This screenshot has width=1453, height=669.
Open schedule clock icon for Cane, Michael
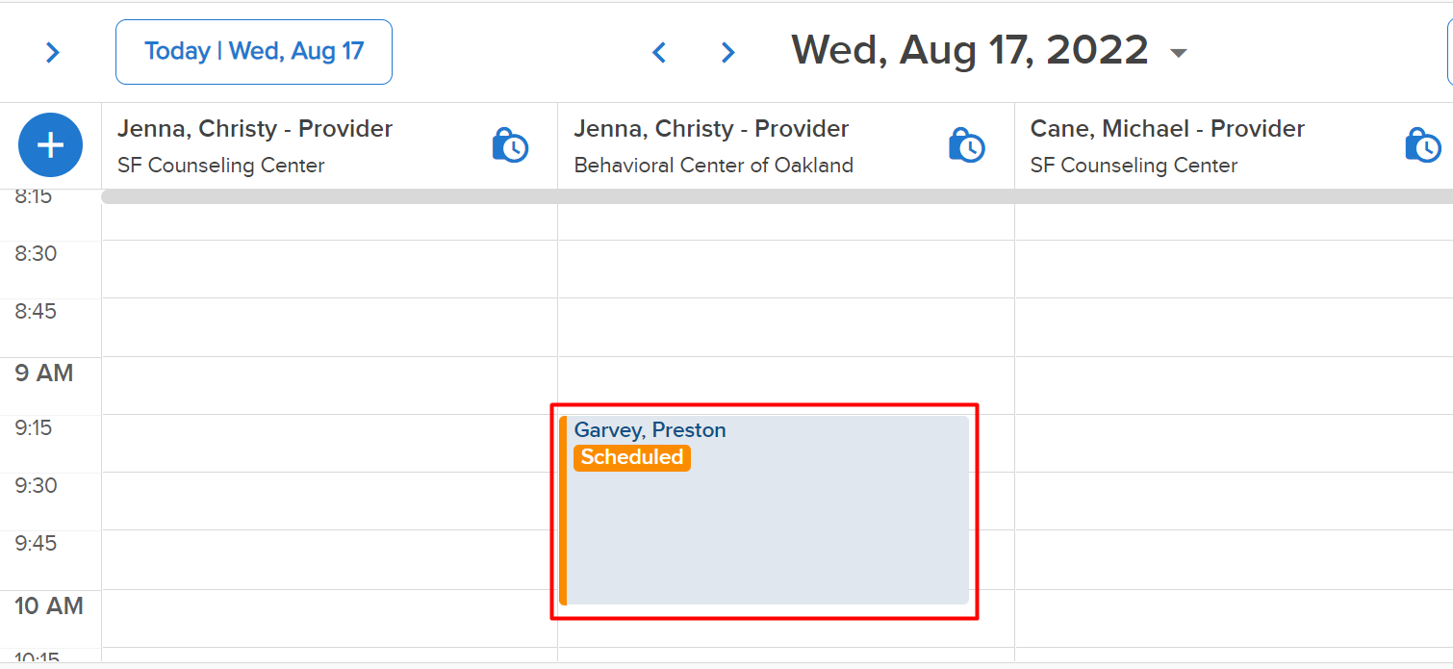pyautogui.click(x=1423, y=145)
